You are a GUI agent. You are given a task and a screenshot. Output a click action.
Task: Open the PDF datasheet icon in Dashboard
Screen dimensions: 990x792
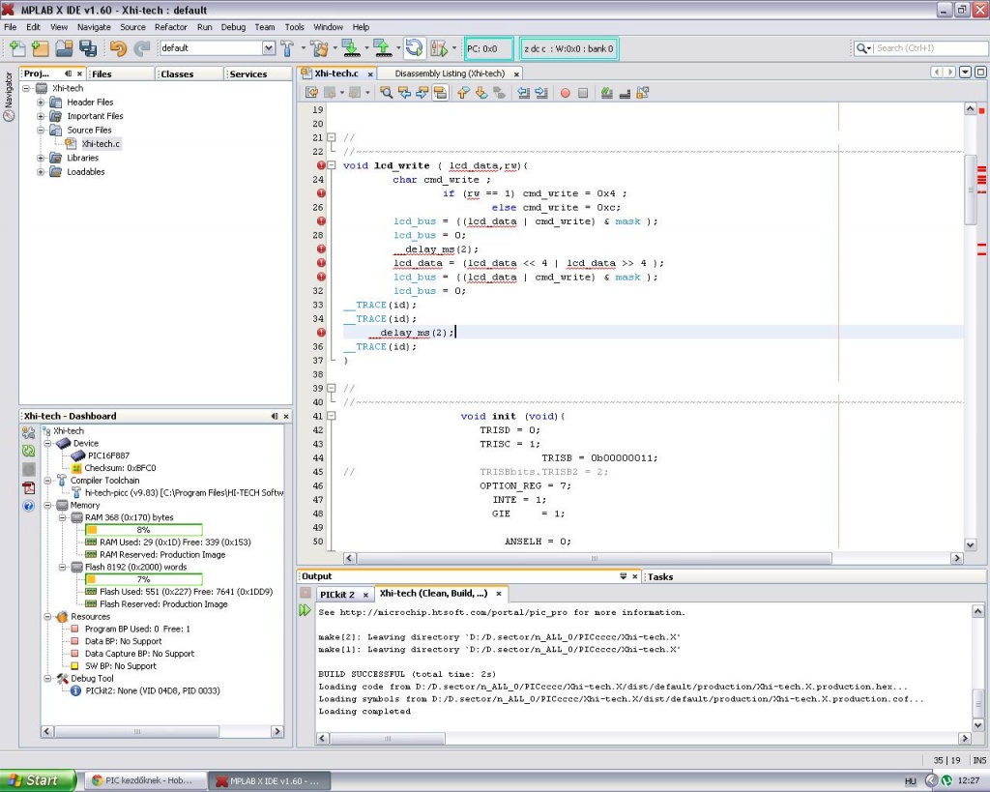click(x=29, y=487)
